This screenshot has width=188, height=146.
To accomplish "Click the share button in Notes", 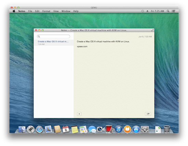I will coord(148,114).
